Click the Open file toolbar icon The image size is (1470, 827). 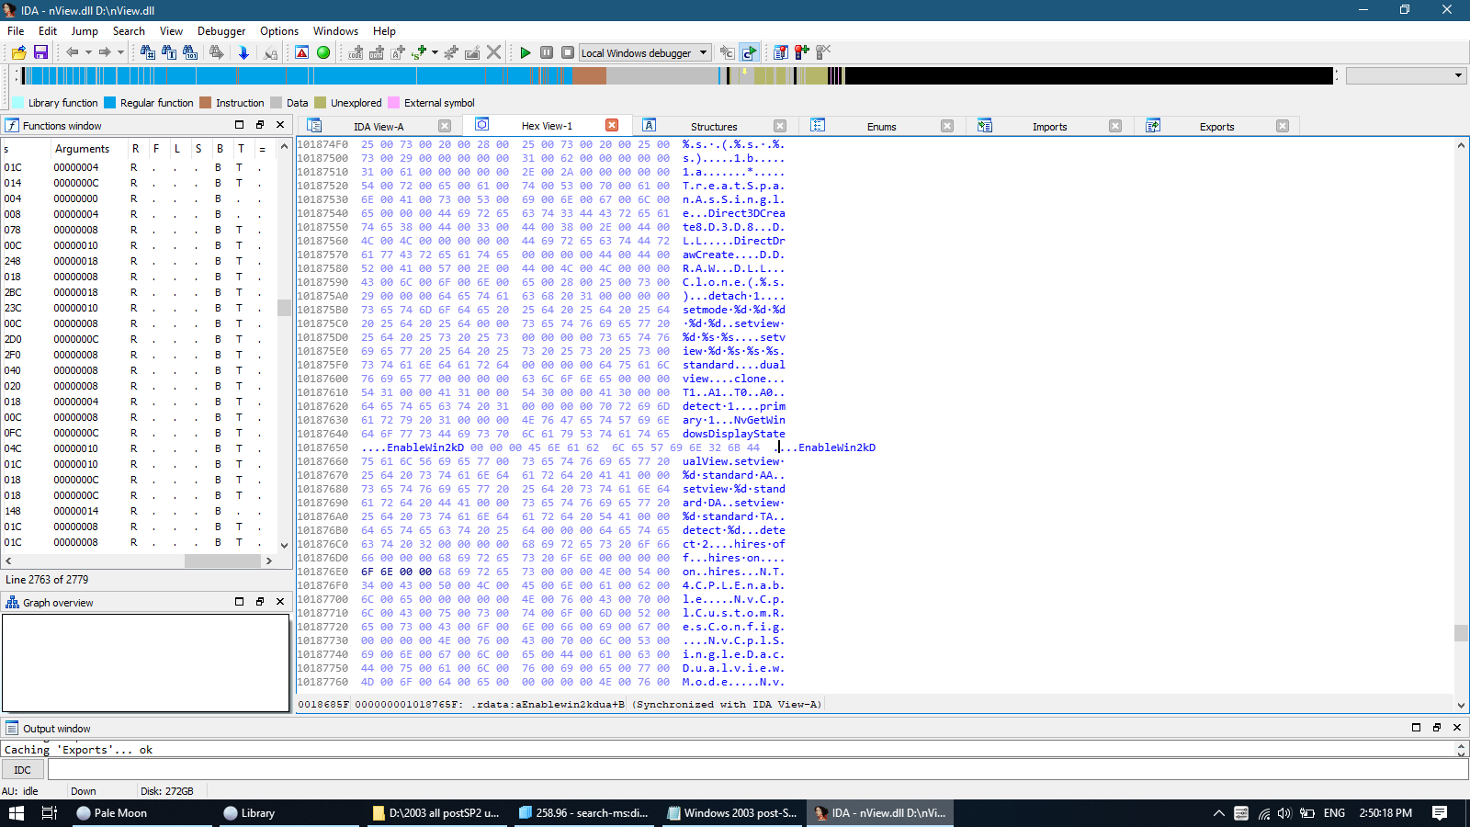(x=19, y=52)
